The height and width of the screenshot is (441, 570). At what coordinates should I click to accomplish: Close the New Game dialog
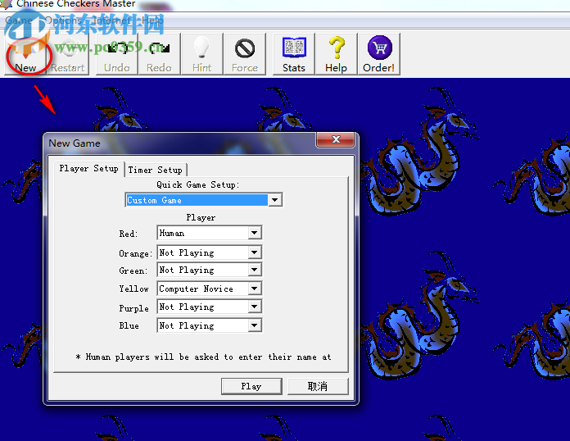click(x=336, y=139)
